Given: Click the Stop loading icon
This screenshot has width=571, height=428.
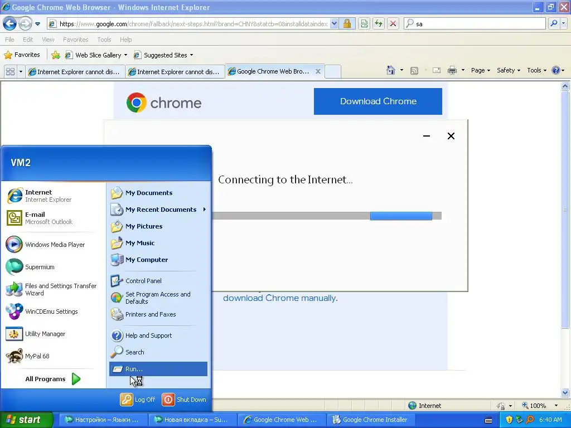Looking at the screenshot, I should pos(393,24).
